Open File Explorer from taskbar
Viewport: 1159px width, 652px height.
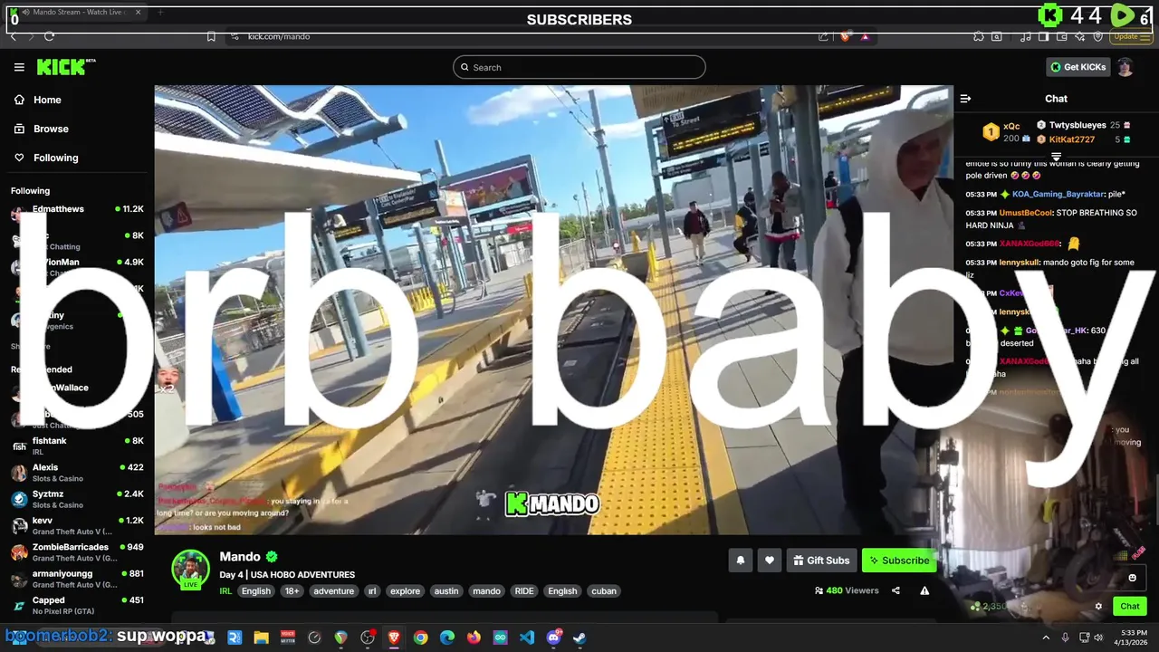point(261,638)
